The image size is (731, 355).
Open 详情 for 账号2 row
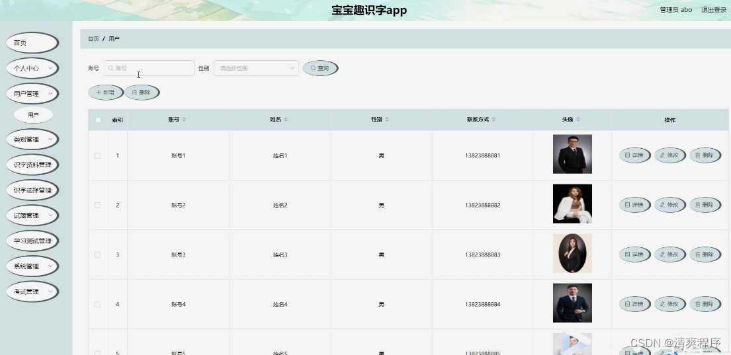(x=634, y=204)
